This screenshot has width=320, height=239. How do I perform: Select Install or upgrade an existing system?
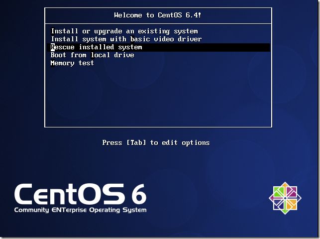124,31
